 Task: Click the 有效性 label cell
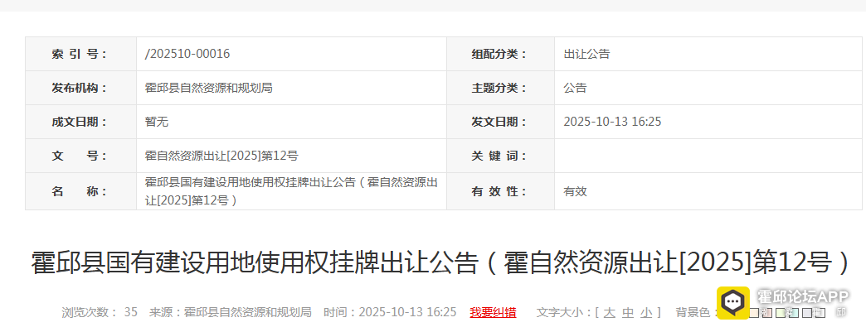pos(500,191)
